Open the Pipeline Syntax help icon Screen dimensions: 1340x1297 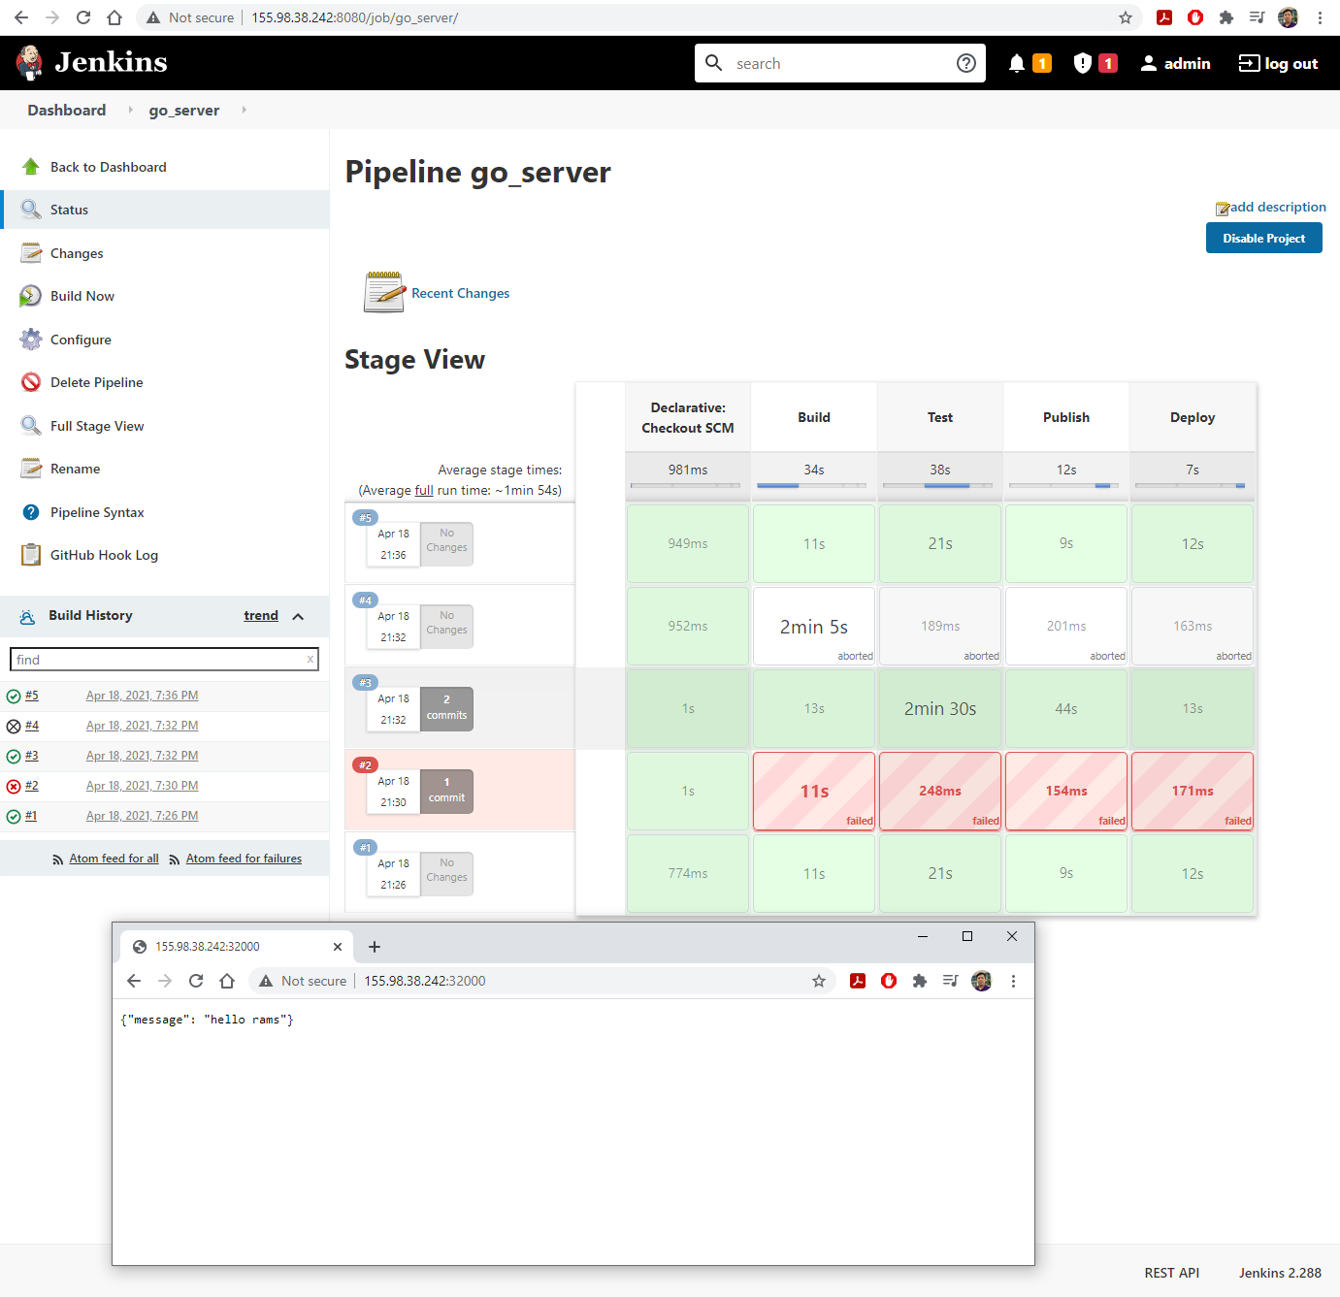(31, 512)
